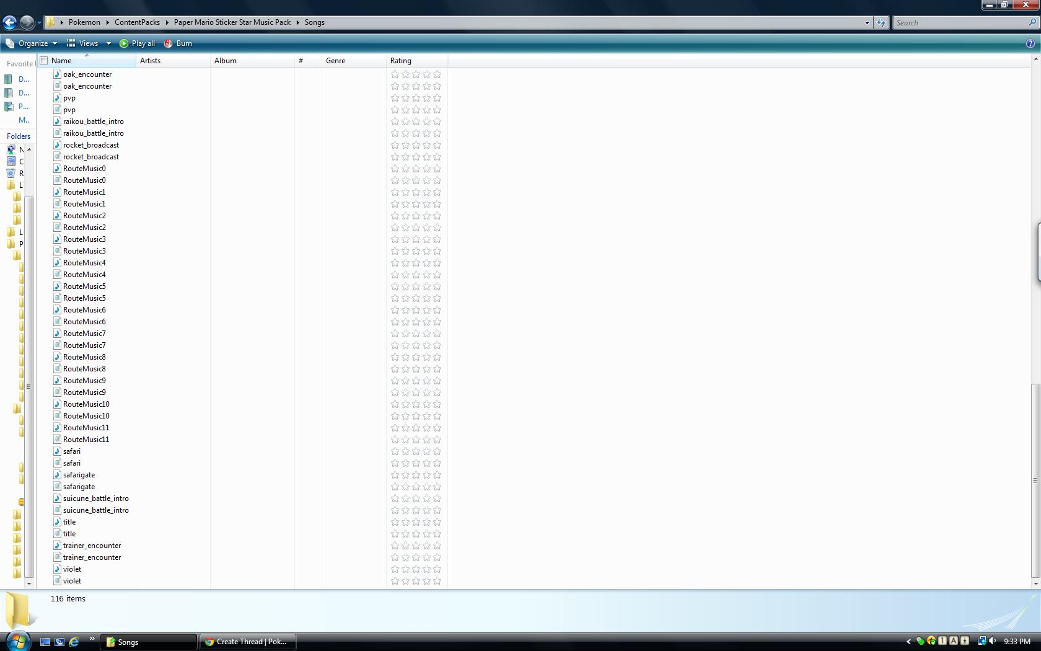Toggle the select-all checkbox in the Name column
The width and height of the screenshot is (1041, 651).
(43, 60)
